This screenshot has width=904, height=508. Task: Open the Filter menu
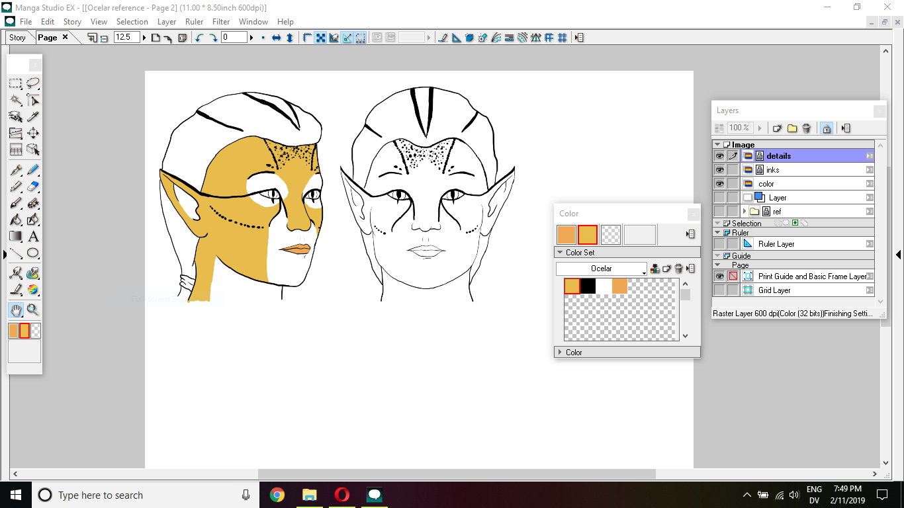coord(221,22)
